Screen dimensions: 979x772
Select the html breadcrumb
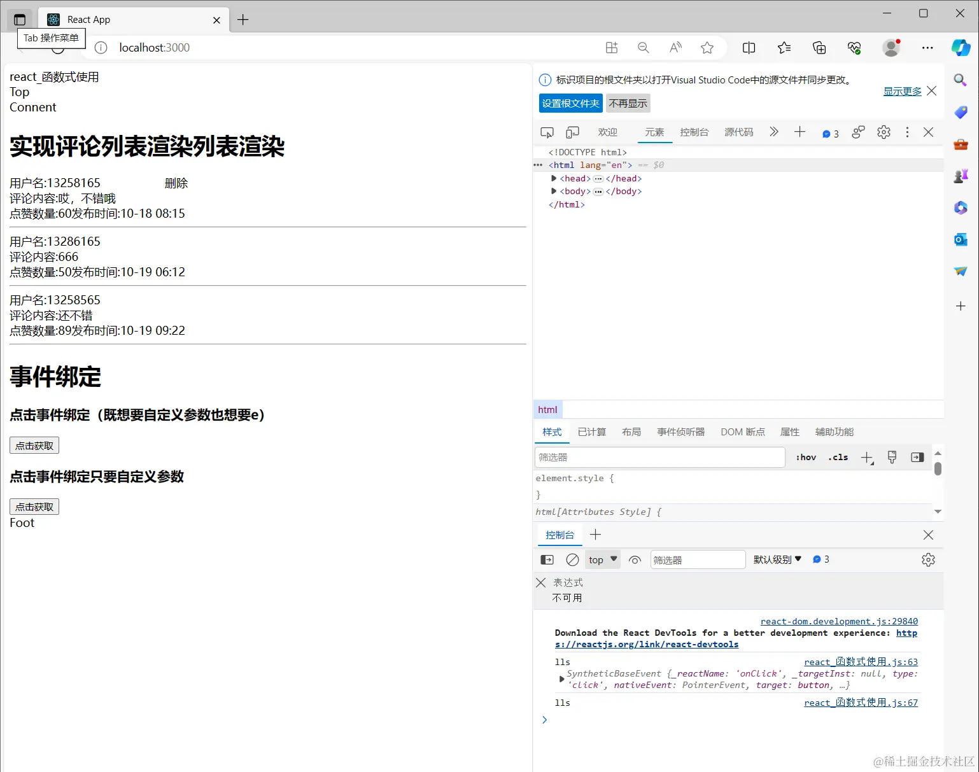[x=547, y=410]
